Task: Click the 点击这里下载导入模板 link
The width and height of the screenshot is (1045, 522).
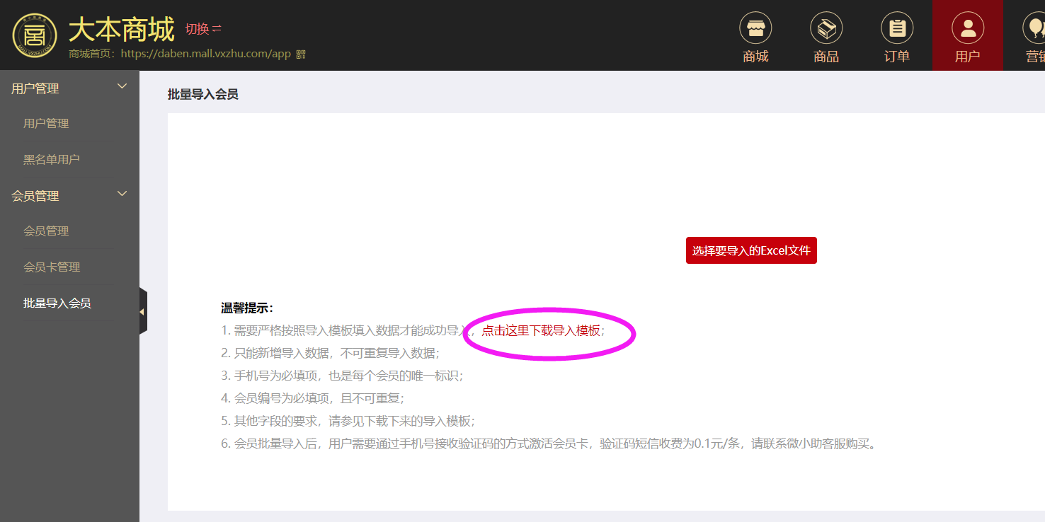Action: pos(541,330)
